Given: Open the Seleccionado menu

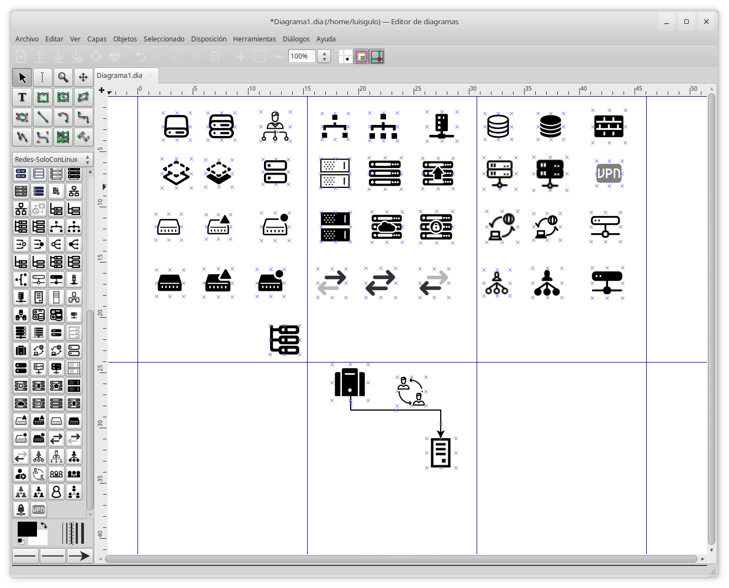Looking at the screenshot, I should pyautogui.click(x=164, y=39).
